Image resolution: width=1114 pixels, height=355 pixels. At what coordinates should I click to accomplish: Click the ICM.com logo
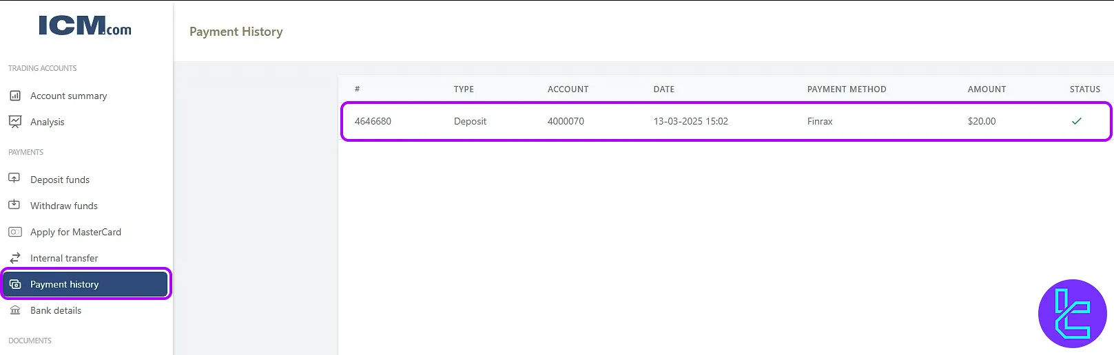point(85,25)
